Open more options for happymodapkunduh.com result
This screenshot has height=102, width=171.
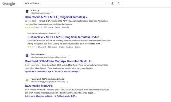tap(67, 82)
